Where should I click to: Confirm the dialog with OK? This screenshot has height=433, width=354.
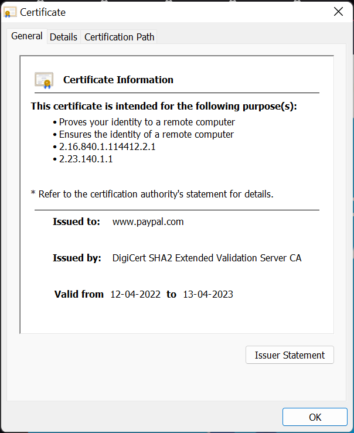tap(315, 417)
